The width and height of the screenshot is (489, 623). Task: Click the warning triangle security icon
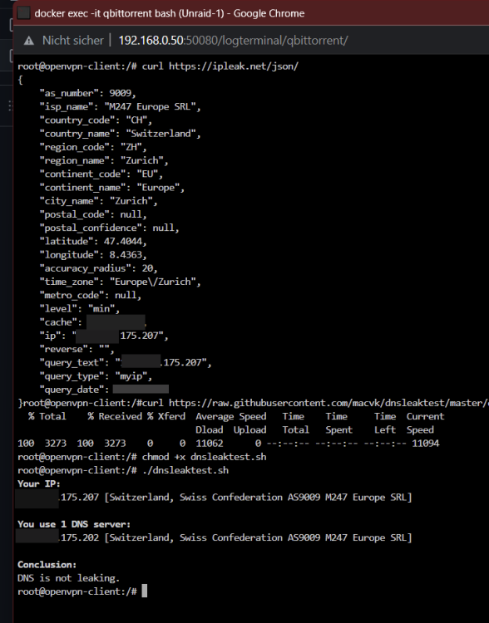coord(28,41)
